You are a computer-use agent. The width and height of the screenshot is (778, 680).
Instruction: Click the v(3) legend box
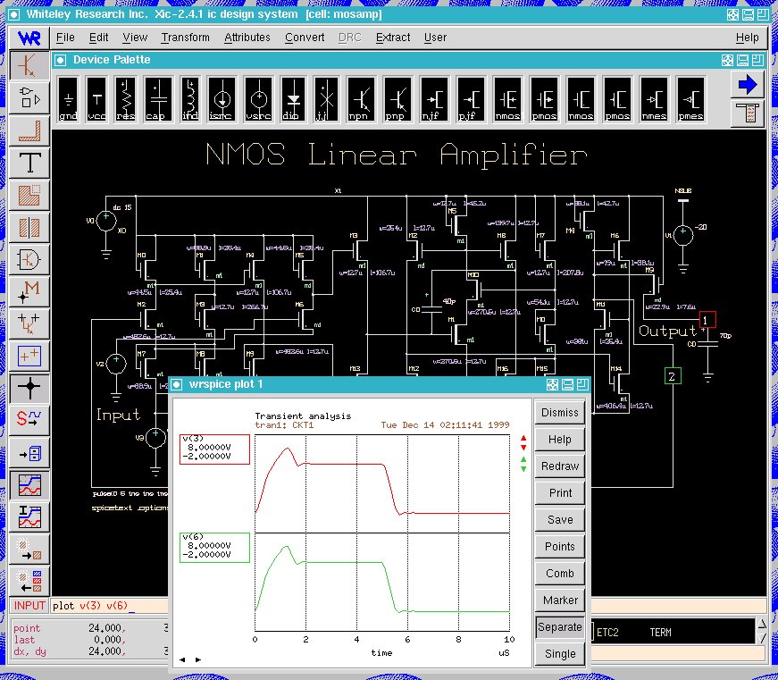[215, 449]
